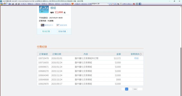
Task: Select page 1 in pagination
Action: [127, 89]
